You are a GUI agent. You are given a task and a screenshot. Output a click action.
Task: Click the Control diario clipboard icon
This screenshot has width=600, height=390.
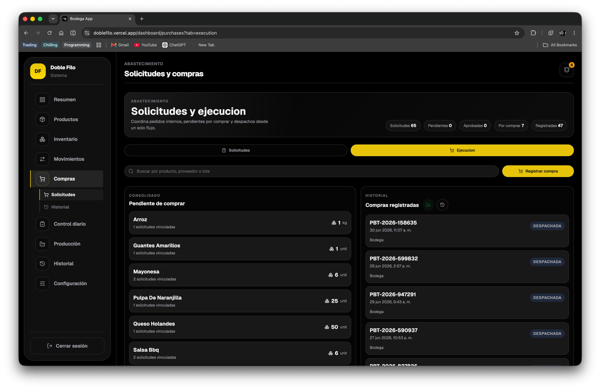pos(42,224)
